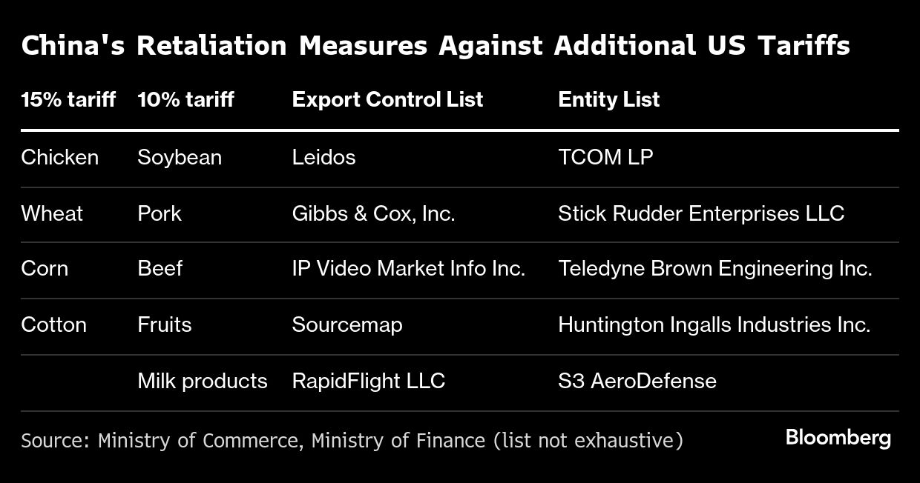Click the Cotton cell

click(x=53, y=324)
